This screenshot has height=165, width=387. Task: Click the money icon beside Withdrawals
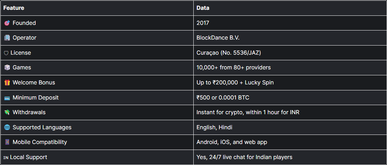pyautogui.click(x=7, y=112)
